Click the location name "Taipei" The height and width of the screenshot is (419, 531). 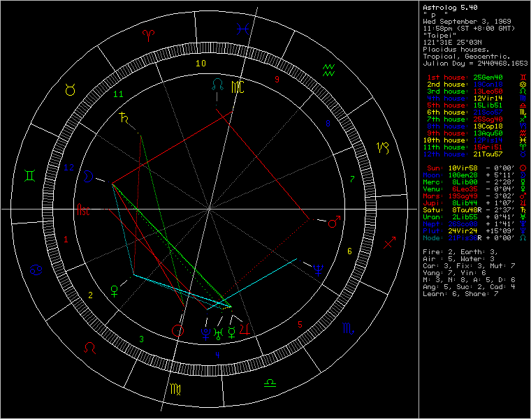point(439,35)
